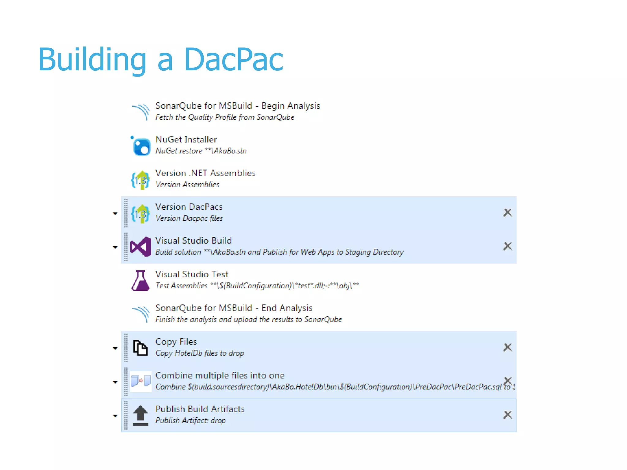This screenshot has height=470, width=627.
Task: Click the drag grip of Version DacPacs
Action: coord(126,213)
